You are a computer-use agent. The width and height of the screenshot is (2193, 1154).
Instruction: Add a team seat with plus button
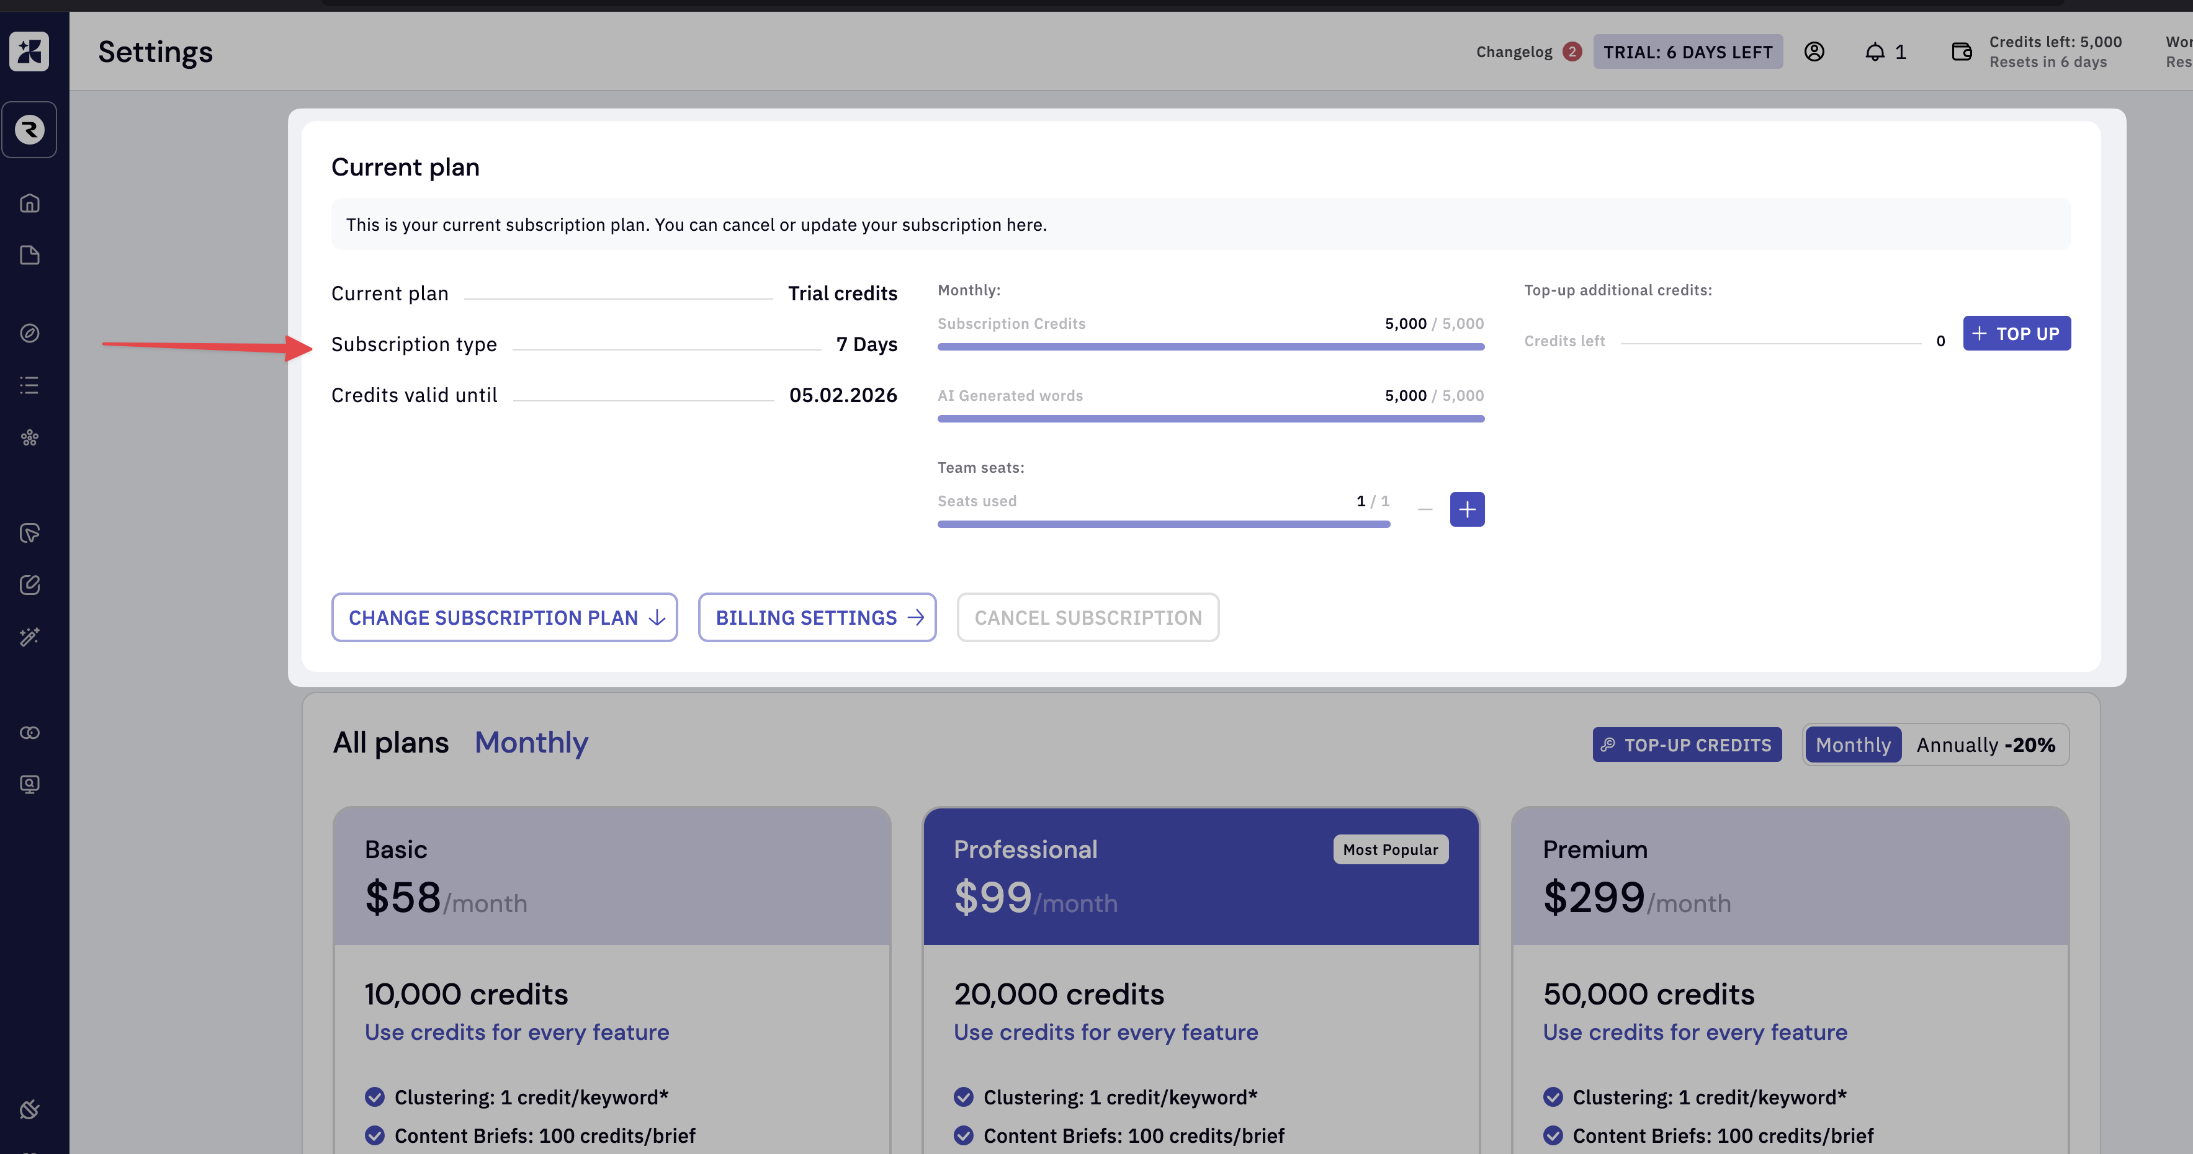(x=1467, y=510)
